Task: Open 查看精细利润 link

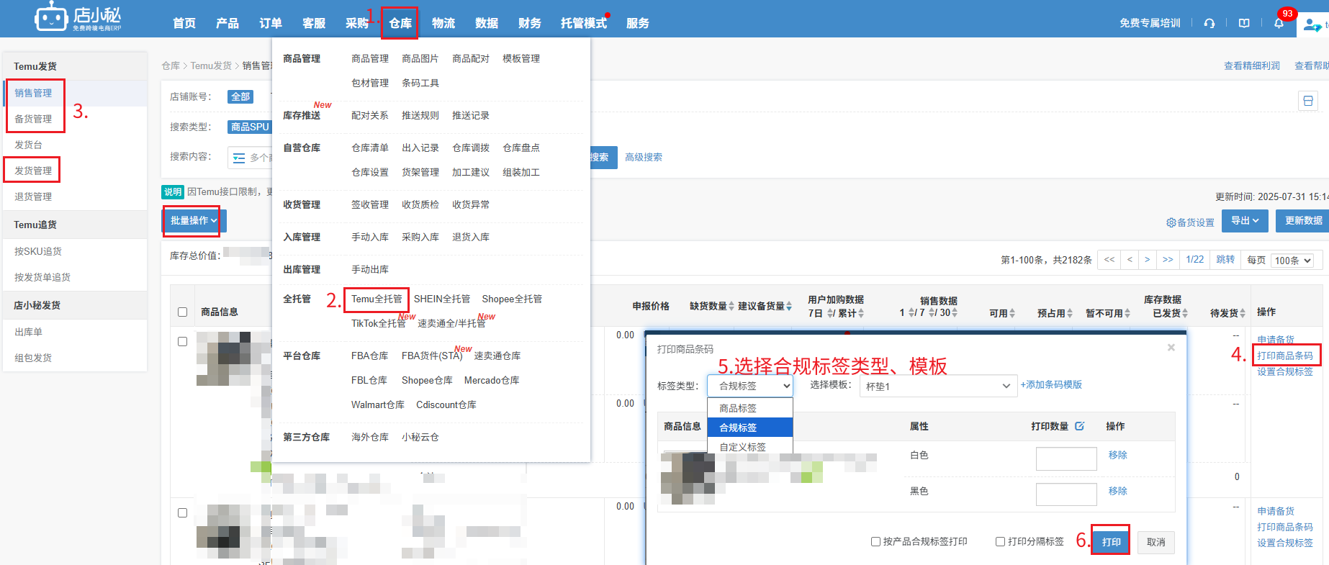Action: coord(1252,65)
